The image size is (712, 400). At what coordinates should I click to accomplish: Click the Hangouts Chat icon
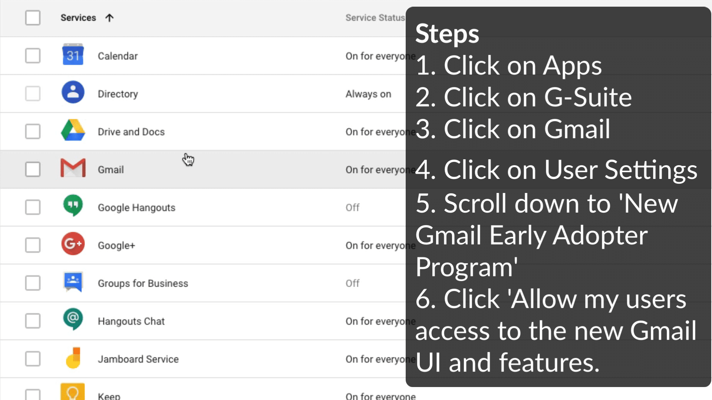[x=73, y=320]
